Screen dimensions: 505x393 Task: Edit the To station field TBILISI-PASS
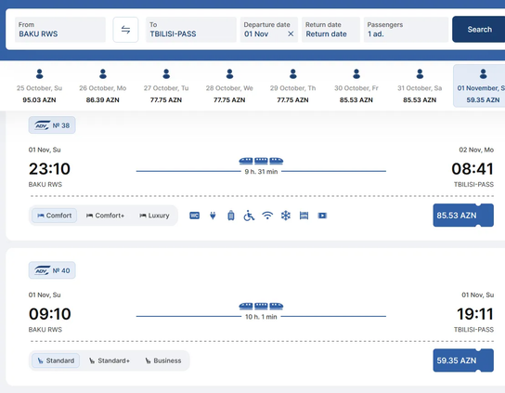pos(191,30)
